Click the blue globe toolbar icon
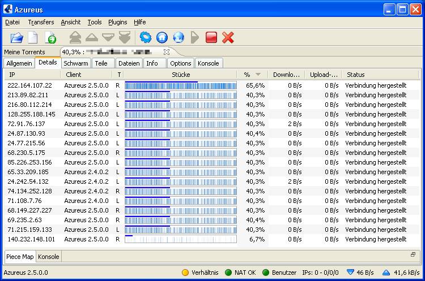 [178, 37]
